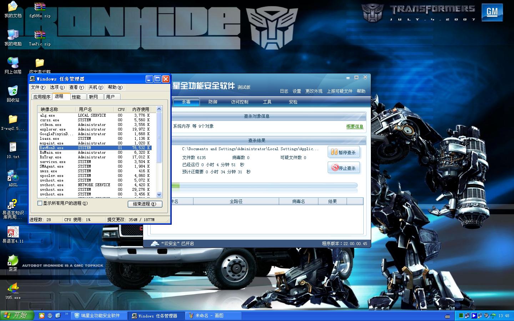514x321 pixels.
Task: Minimize the Rising security software window
Action: [x=348, y=77]
